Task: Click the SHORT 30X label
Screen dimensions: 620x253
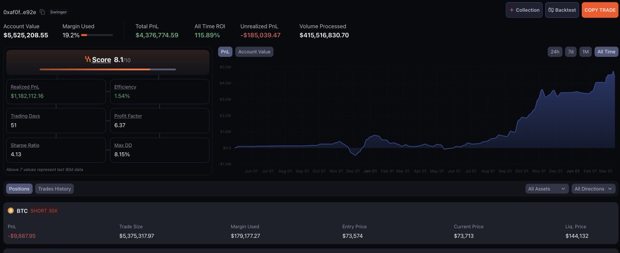Action: 44,211
